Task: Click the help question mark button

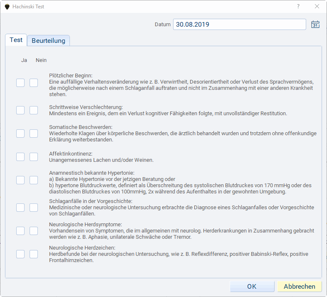Action: coord(298,7)
